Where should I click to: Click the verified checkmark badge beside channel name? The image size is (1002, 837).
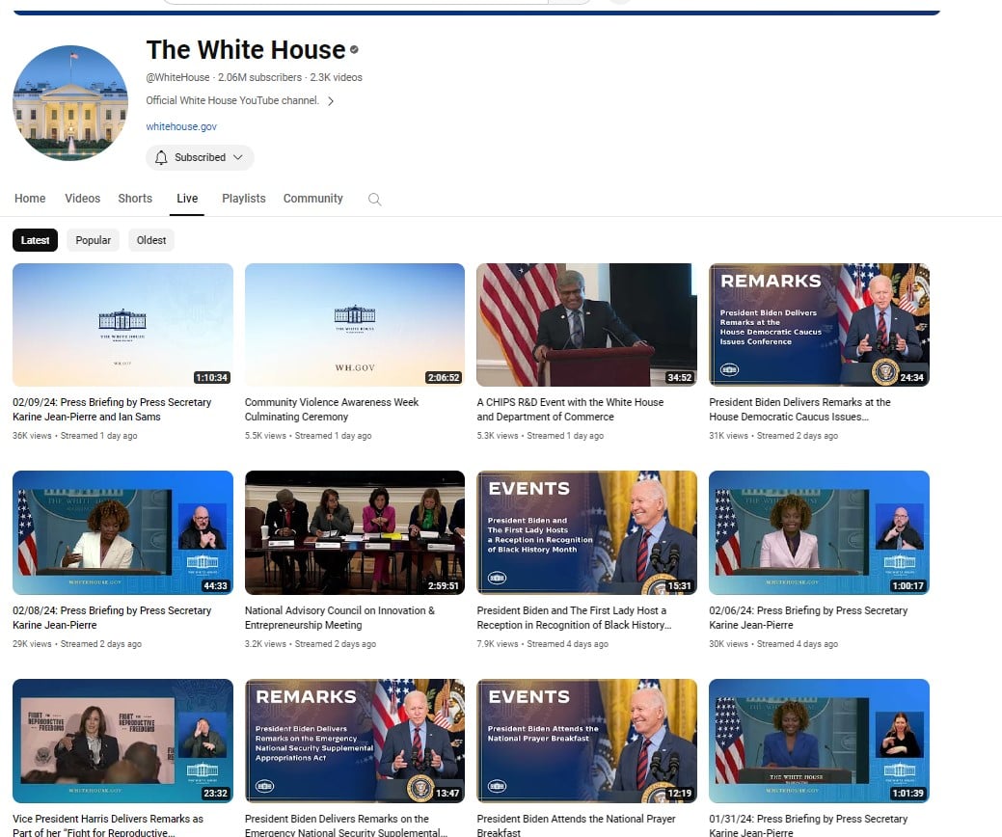pos(354,50)
